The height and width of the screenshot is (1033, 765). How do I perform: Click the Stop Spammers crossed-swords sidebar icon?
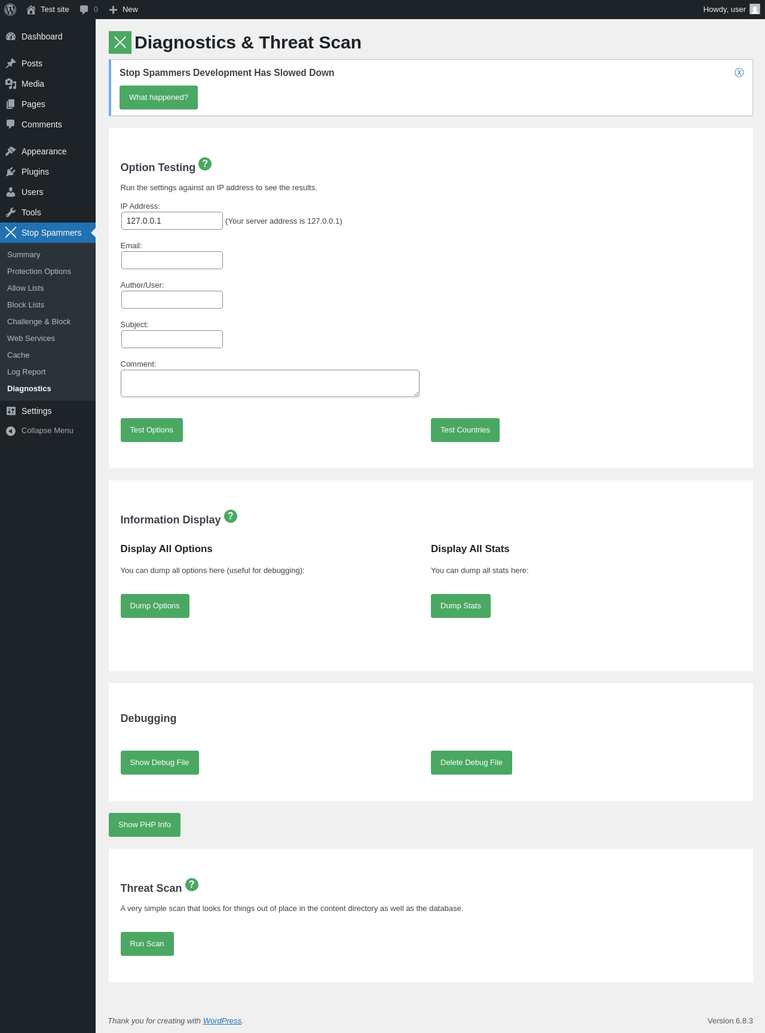coord(11,233)
